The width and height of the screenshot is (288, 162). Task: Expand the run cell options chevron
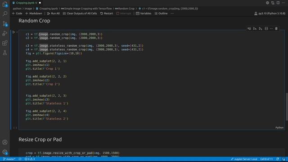coord(17,32)
